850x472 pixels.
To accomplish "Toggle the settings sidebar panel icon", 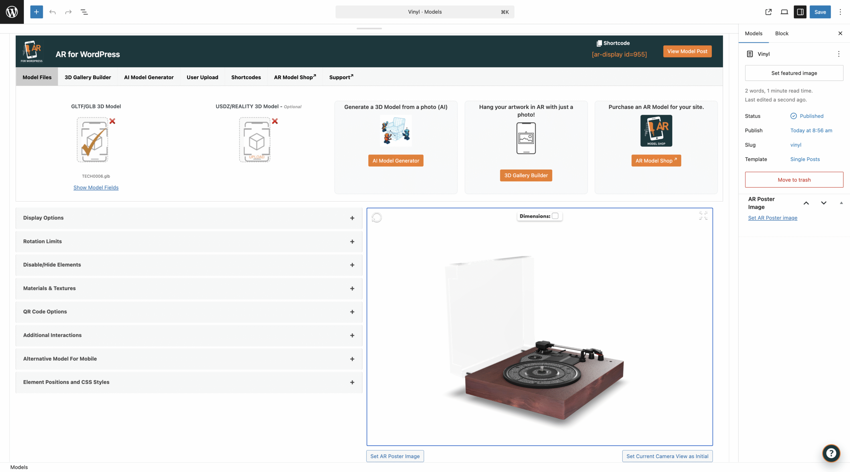I will click(x=800, y=12).
